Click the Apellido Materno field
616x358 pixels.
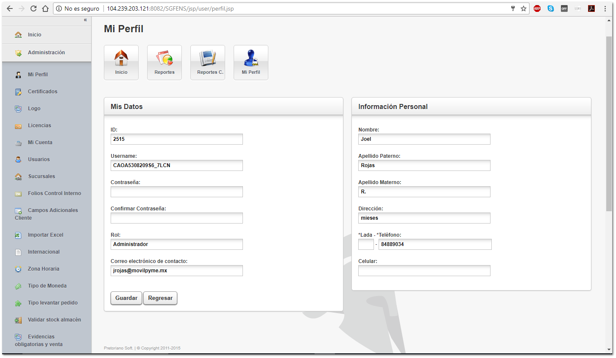pos(424,192)
